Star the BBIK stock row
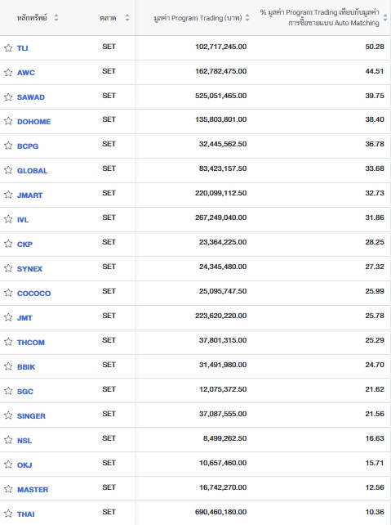This screenshot has height=525, width=391. (x=8, y=366)
